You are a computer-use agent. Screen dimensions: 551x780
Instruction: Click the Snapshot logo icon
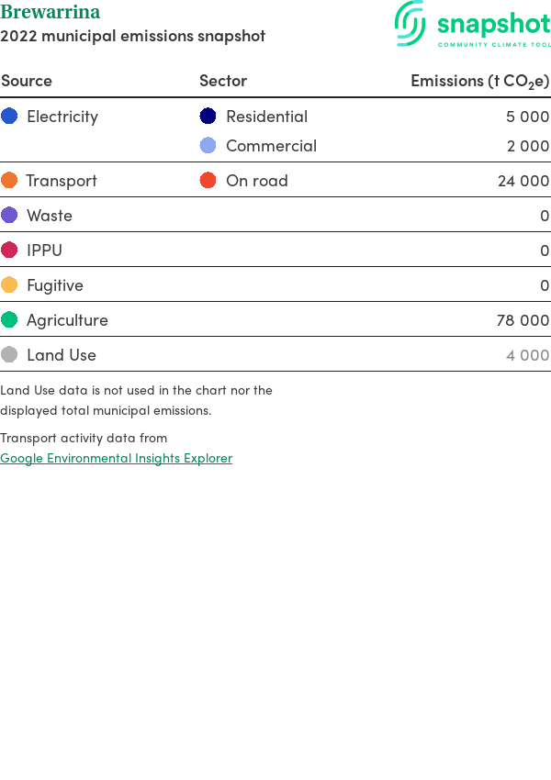pyautogui.click(x=410, y=23)
